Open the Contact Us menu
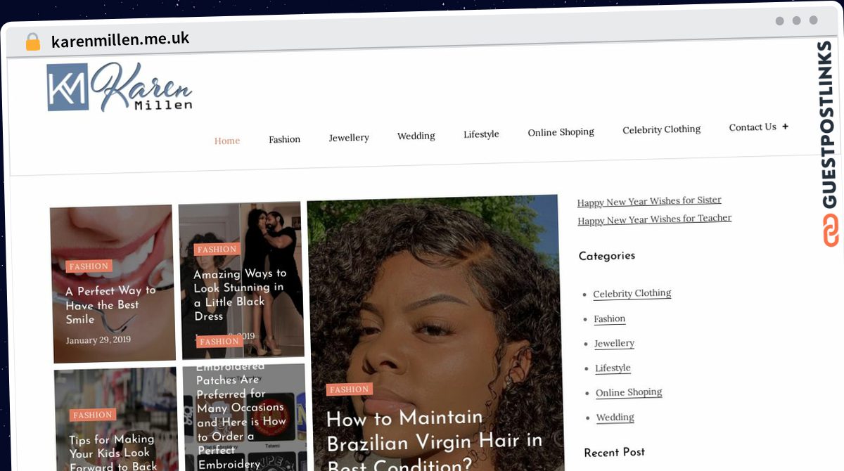 click(x=753, y=127)
